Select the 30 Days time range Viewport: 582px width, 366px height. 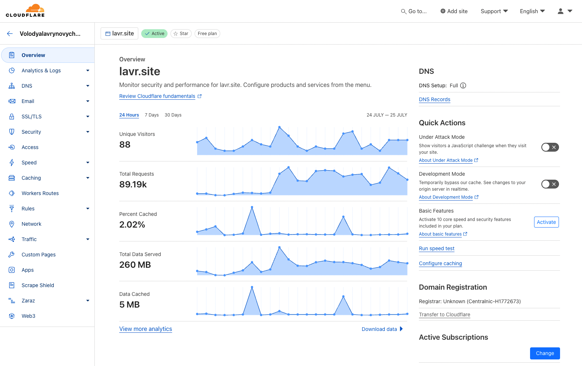click(173, 115)
